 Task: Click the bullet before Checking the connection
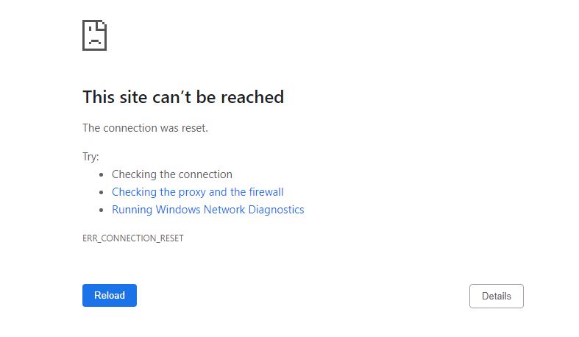click(102, 174)
